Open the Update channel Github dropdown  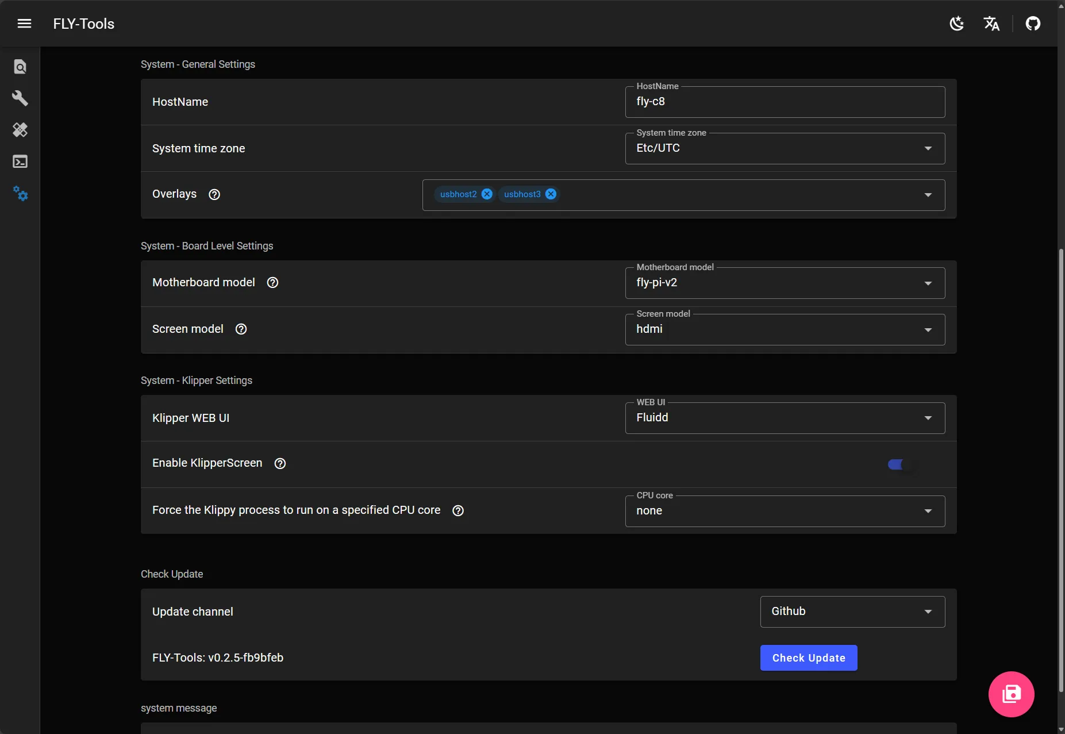click(x=852, y=612)
